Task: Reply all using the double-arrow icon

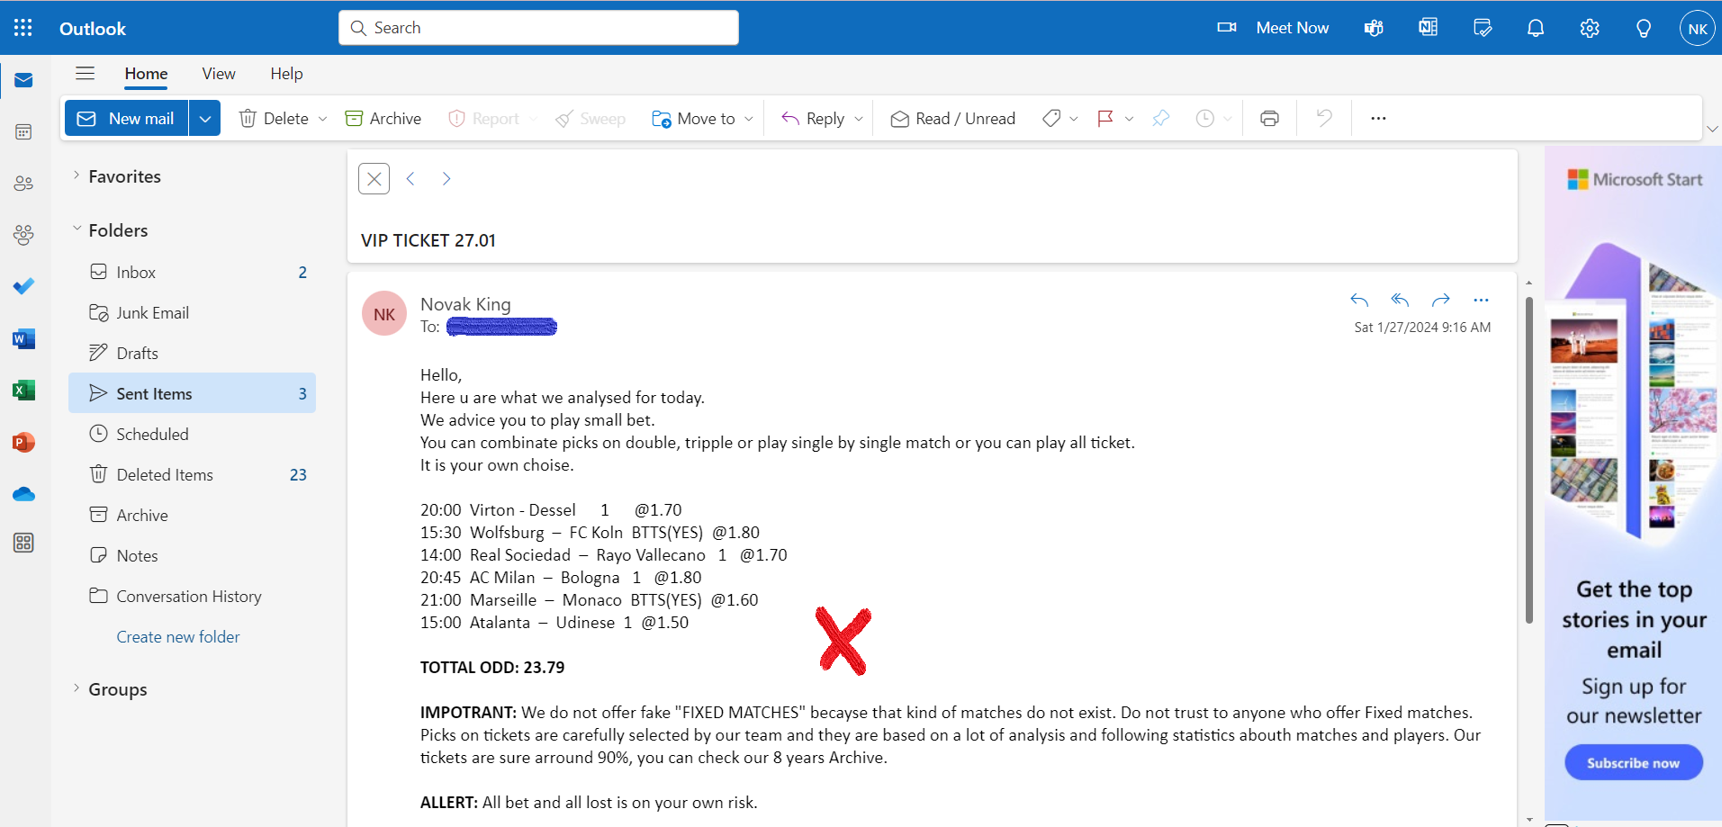Action: coord(1400,300)
